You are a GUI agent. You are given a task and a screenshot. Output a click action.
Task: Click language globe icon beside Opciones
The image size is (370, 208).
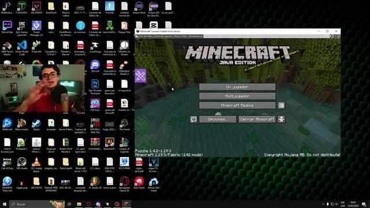click(x=194, y=120)
